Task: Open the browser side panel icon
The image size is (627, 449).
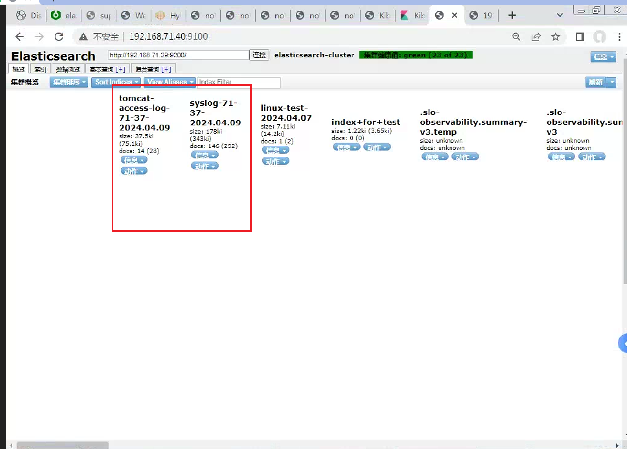Action: tap(580, 37)
